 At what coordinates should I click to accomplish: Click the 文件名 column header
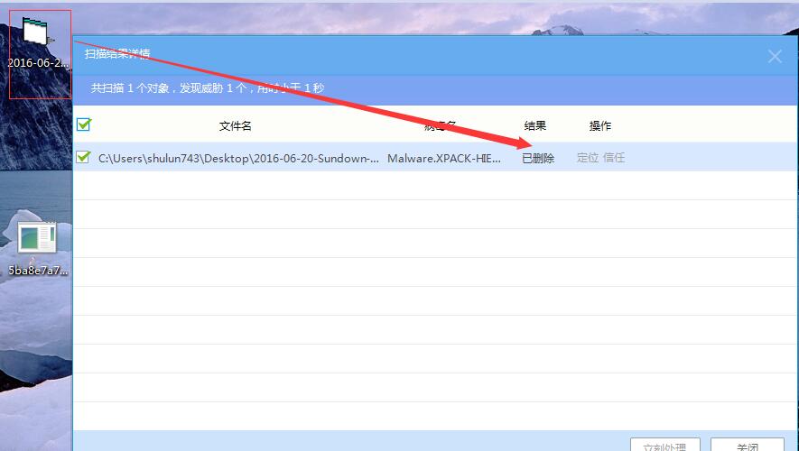[x=236, y=125]
